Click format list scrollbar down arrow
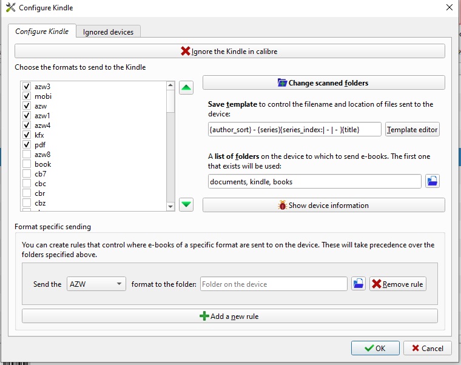The image size is (461, 365). (x=170, y=207)
